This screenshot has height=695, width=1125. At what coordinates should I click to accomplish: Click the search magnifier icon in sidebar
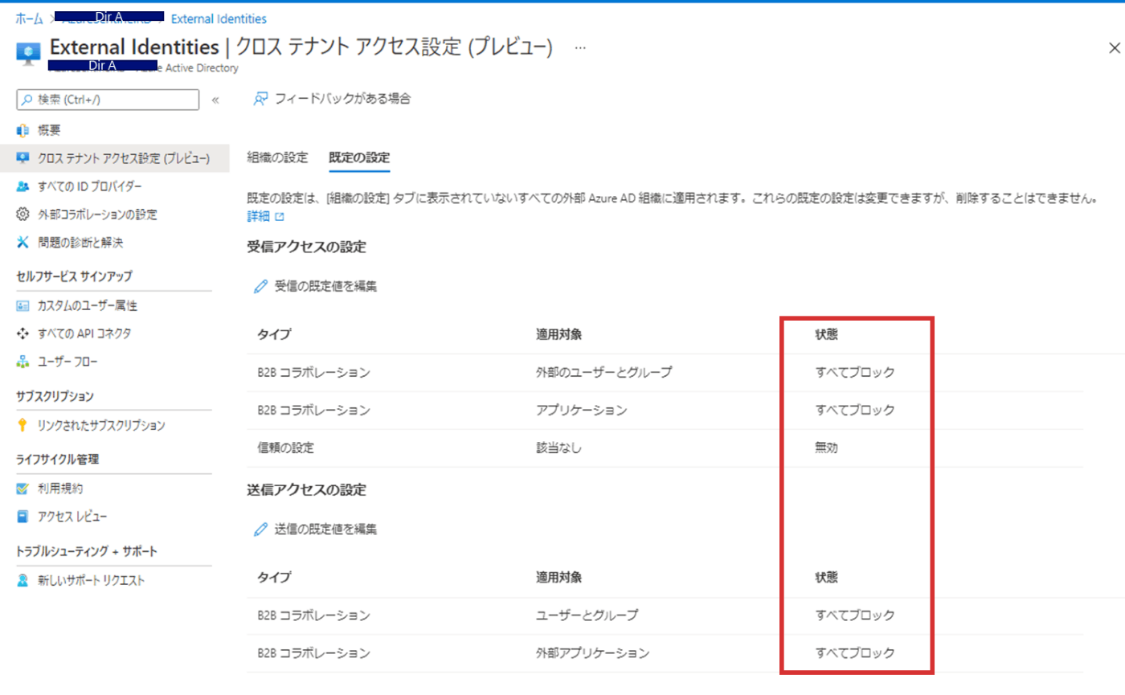point(27,100)
